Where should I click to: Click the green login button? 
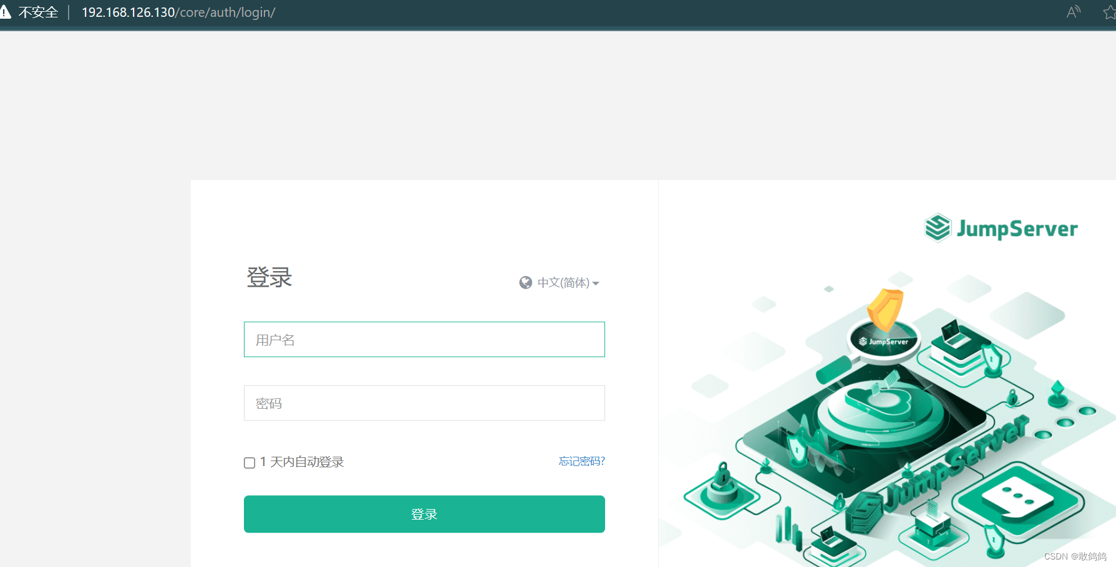(424, 514)
